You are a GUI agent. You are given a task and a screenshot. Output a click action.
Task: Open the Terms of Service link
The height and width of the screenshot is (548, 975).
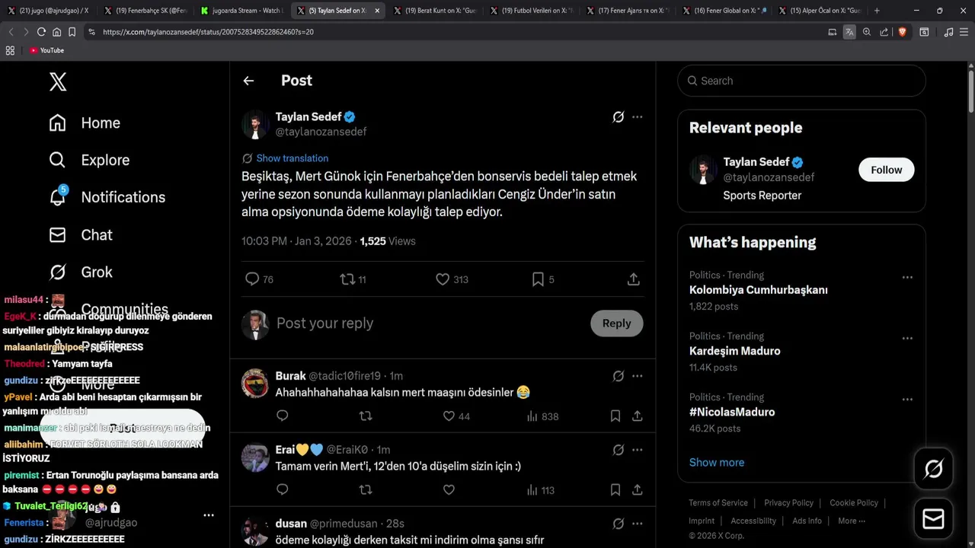coord(718,502)
